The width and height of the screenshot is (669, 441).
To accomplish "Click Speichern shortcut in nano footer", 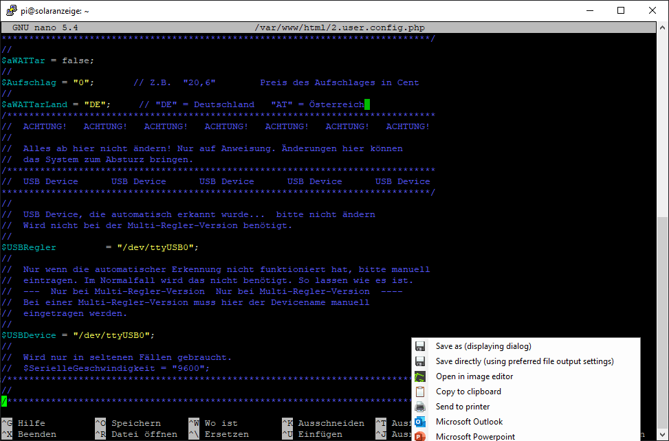I will coord(135,423).
